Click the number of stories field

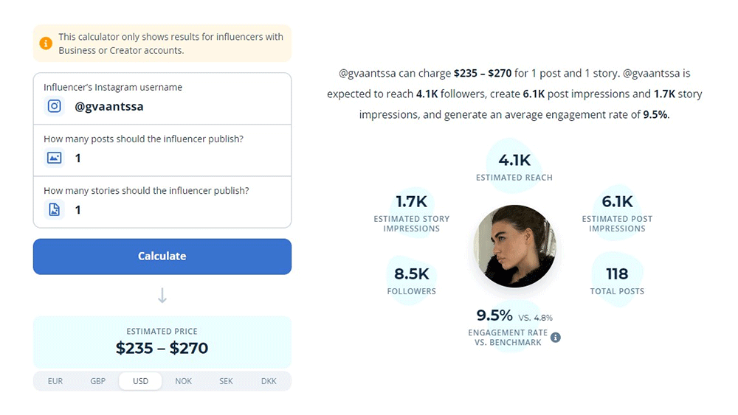[177, 210]
